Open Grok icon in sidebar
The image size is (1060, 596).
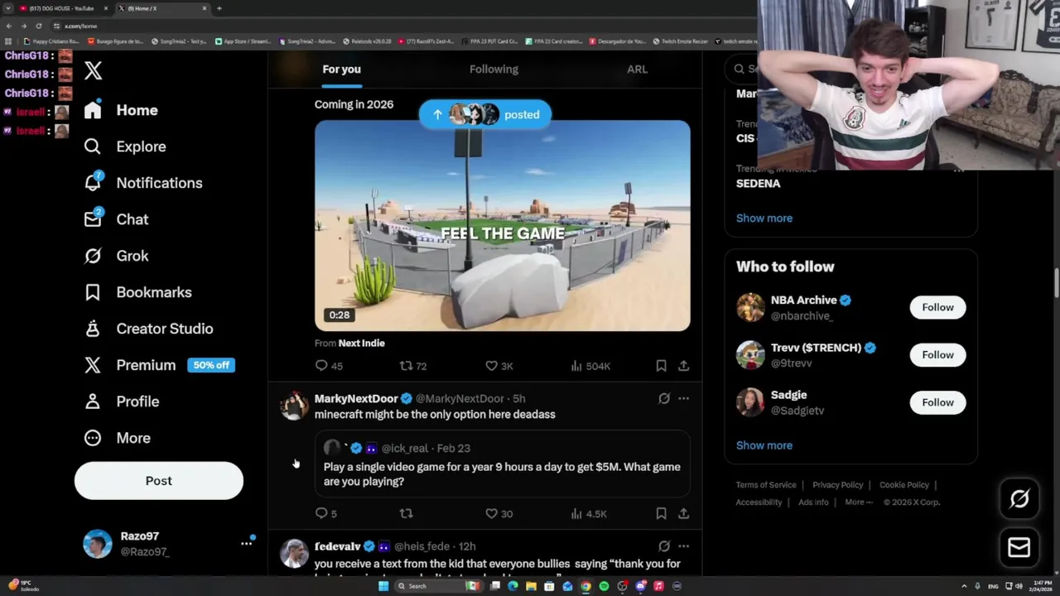[93, 256]
